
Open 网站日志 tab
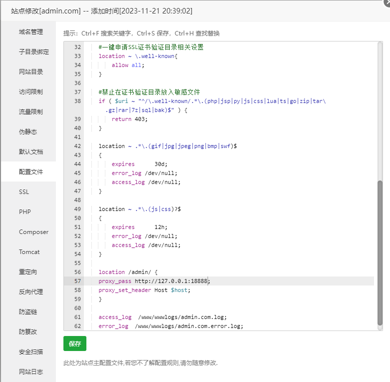click(x=31, y=372)
